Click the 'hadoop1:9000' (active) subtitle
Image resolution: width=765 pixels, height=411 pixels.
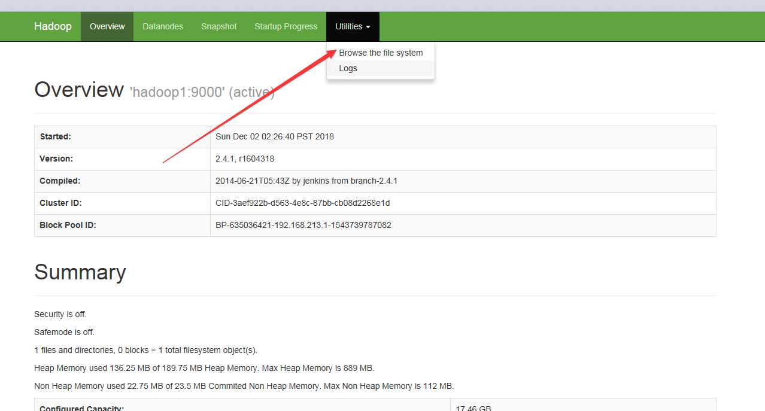(202, 92)
